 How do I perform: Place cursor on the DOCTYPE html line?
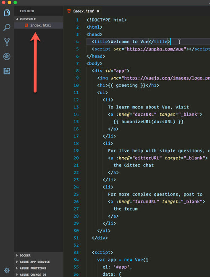[x=106, y=20]
